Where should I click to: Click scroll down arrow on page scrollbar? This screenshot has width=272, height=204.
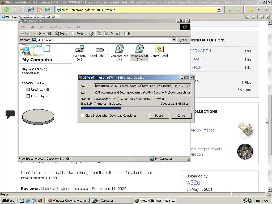pos(270,190)
